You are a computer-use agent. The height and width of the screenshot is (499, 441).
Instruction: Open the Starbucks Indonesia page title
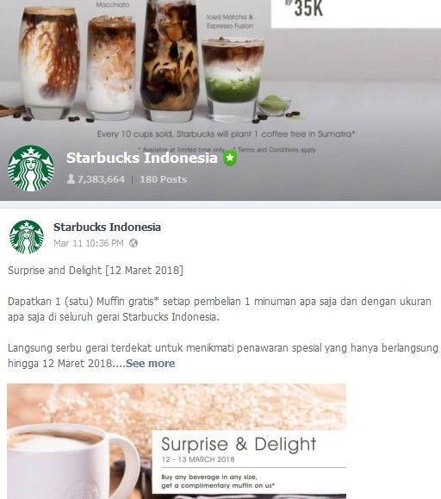click(142, 158)
